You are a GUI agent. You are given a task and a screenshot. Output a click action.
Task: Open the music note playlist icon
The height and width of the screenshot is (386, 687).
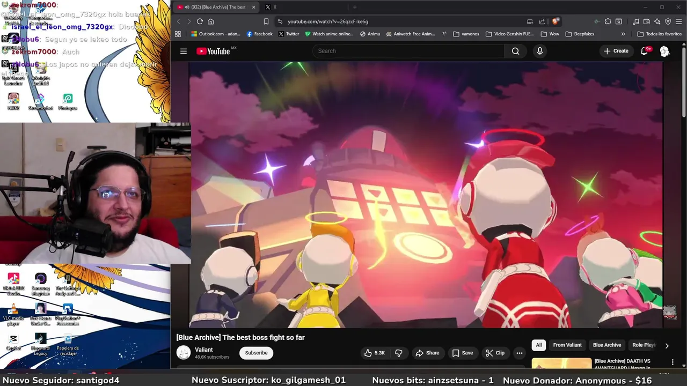[x=636, y=21]
